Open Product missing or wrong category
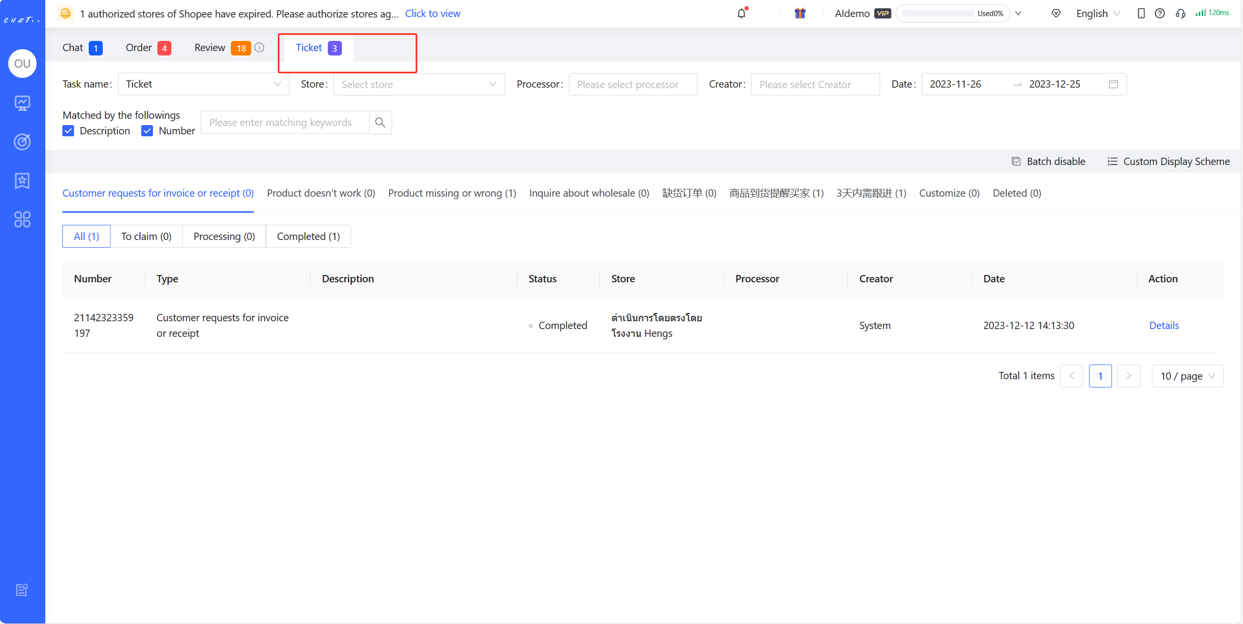Image resolution: width=1243 pixels, height=624 pixels. 452,193
